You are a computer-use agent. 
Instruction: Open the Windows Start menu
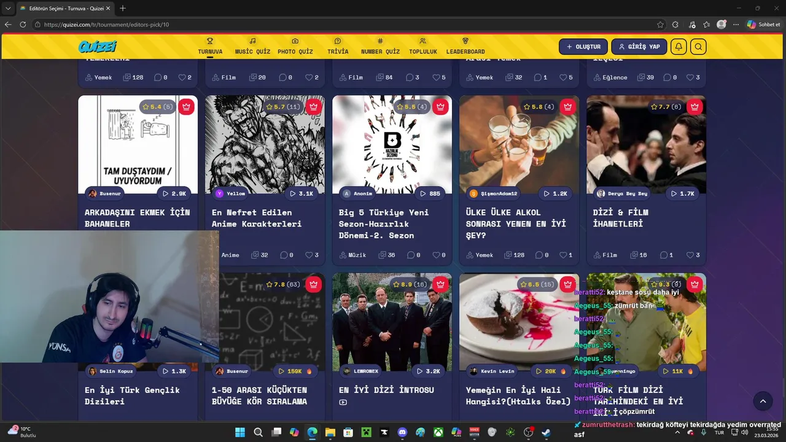click(240, 432)
